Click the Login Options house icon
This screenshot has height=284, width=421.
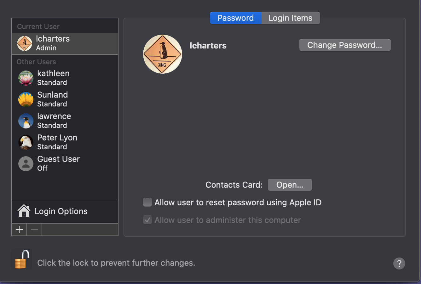(x=24, y=211)
